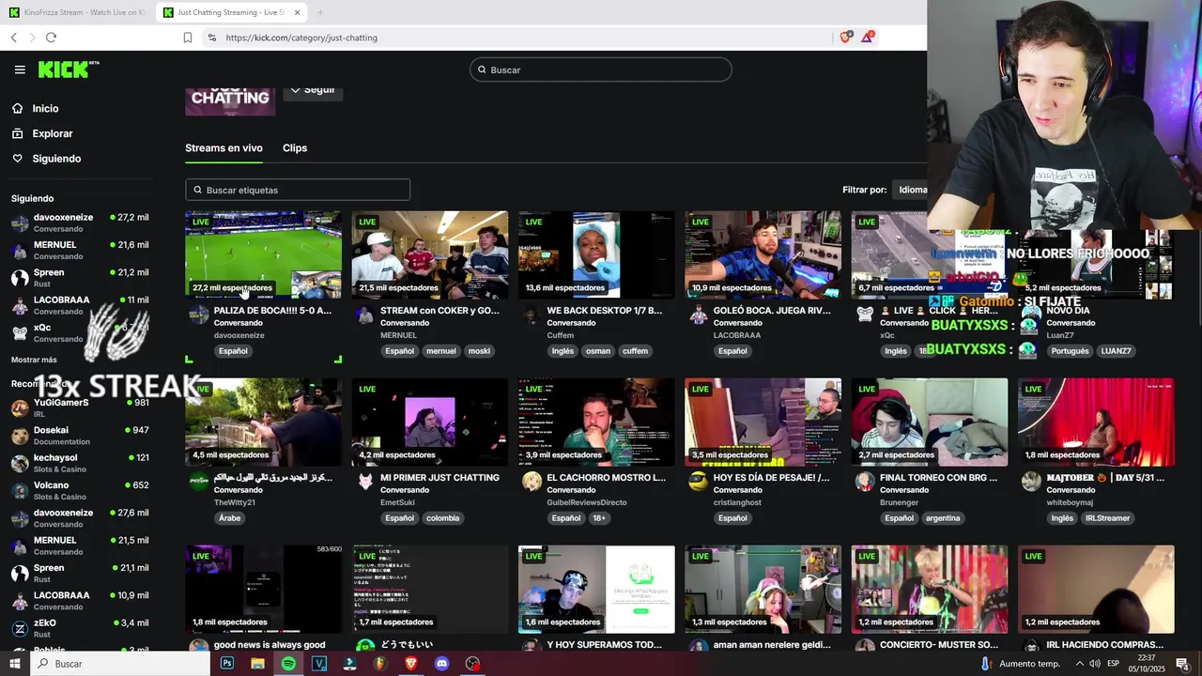Open a new browser tab with plus
The width and height of the screenshot is (1202, 676).
coord(320,12)
